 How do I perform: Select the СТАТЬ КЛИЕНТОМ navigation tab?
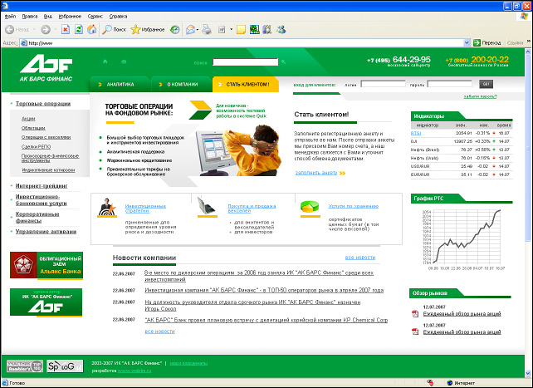click(x=247, y=84)
